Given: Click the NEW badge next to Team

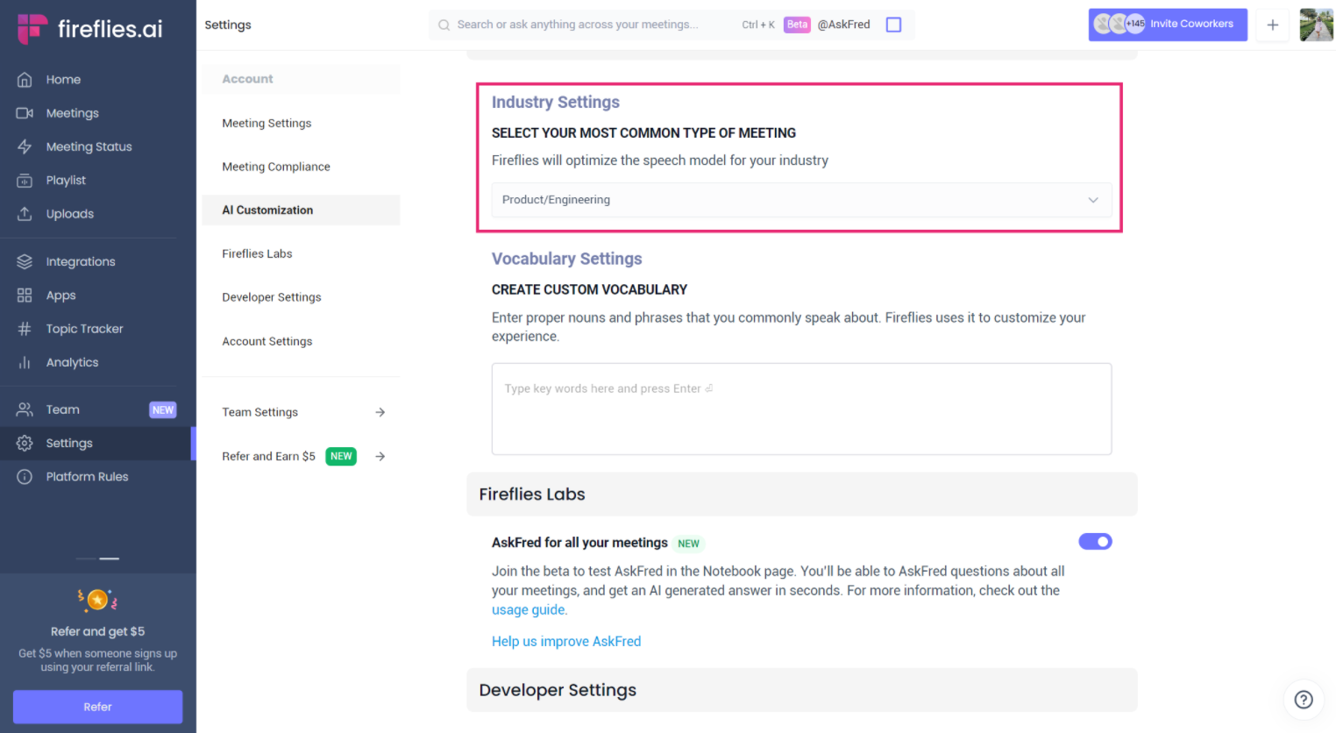Looking at the screenshot, I should (163, 410).
